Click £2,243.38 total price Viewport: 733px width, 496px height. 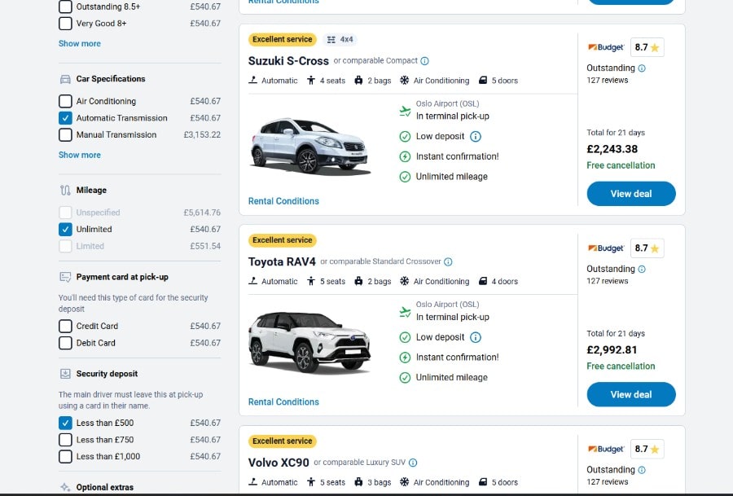pyautogui.click(x=612, y=149)
